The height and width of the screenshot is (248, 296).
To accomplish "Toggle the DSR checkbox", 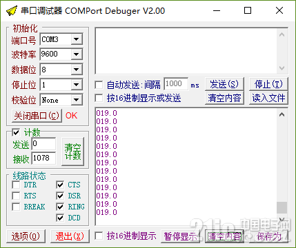I will [60, 196].
